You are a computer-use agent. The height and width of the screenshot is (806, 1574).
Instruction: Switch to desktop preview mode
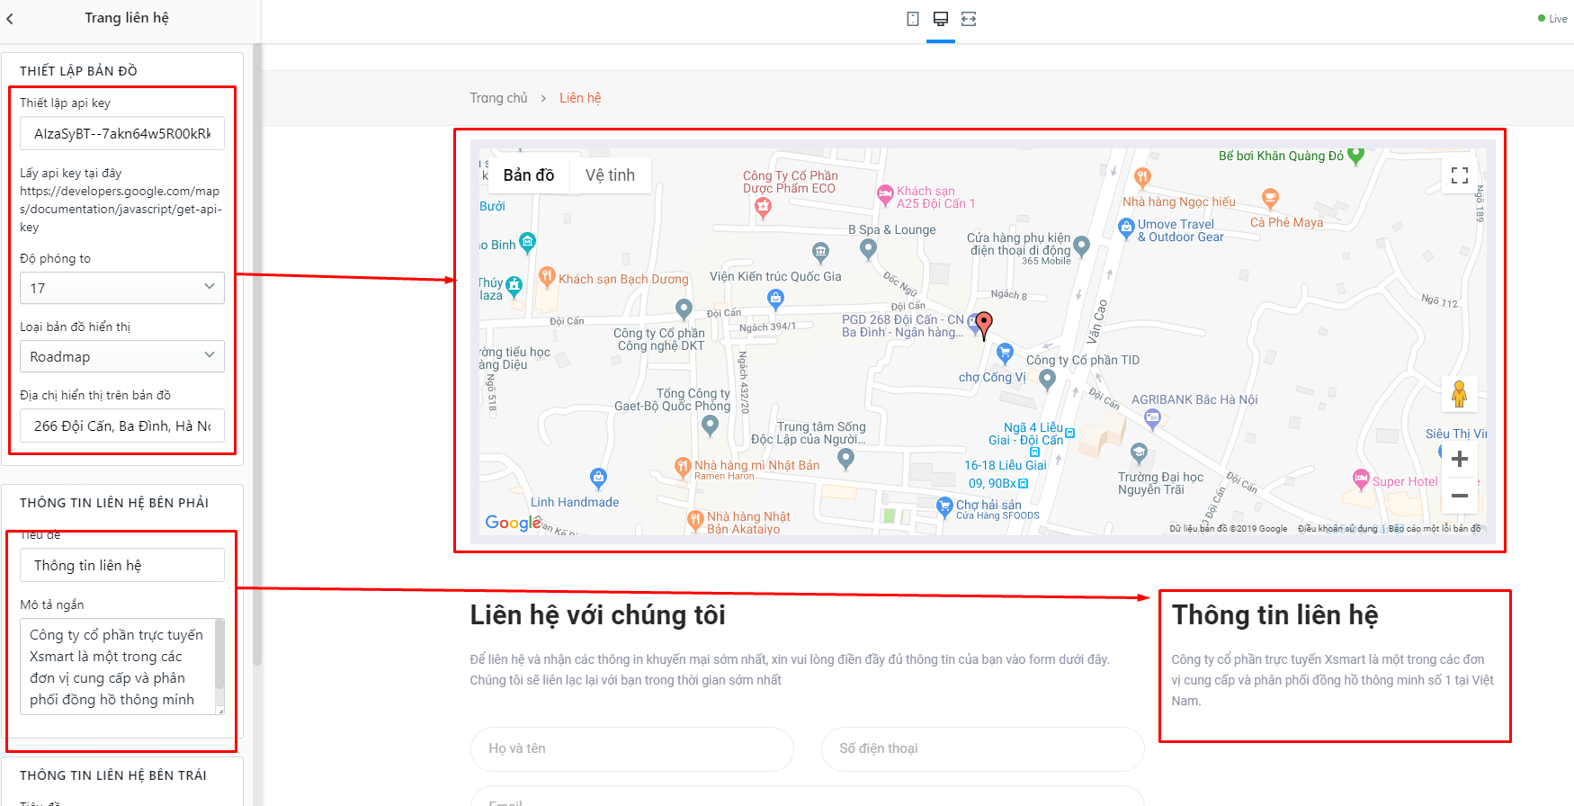[x=941, y=19]
